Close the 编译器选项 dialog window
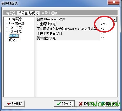This screenshot has width=122, height=111. pos(114,2)
